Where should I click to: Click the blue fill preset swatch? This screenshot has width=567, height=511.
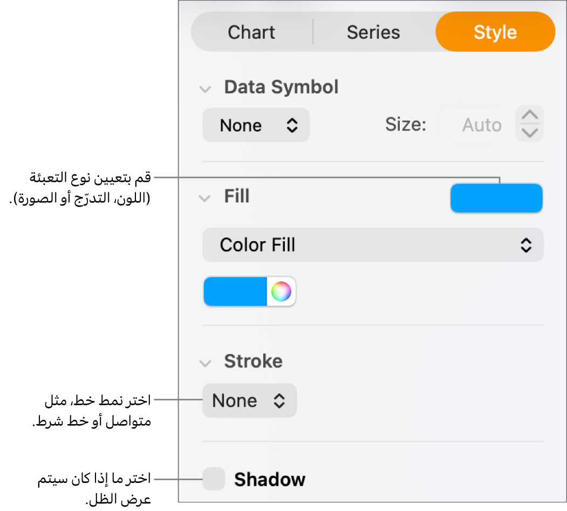point(496,198)
